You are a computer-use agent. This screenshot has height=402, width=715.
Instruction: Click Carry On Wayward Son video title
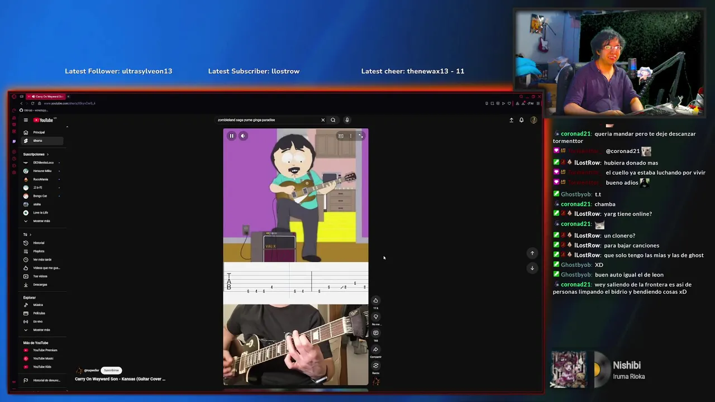tap(120, 379)
